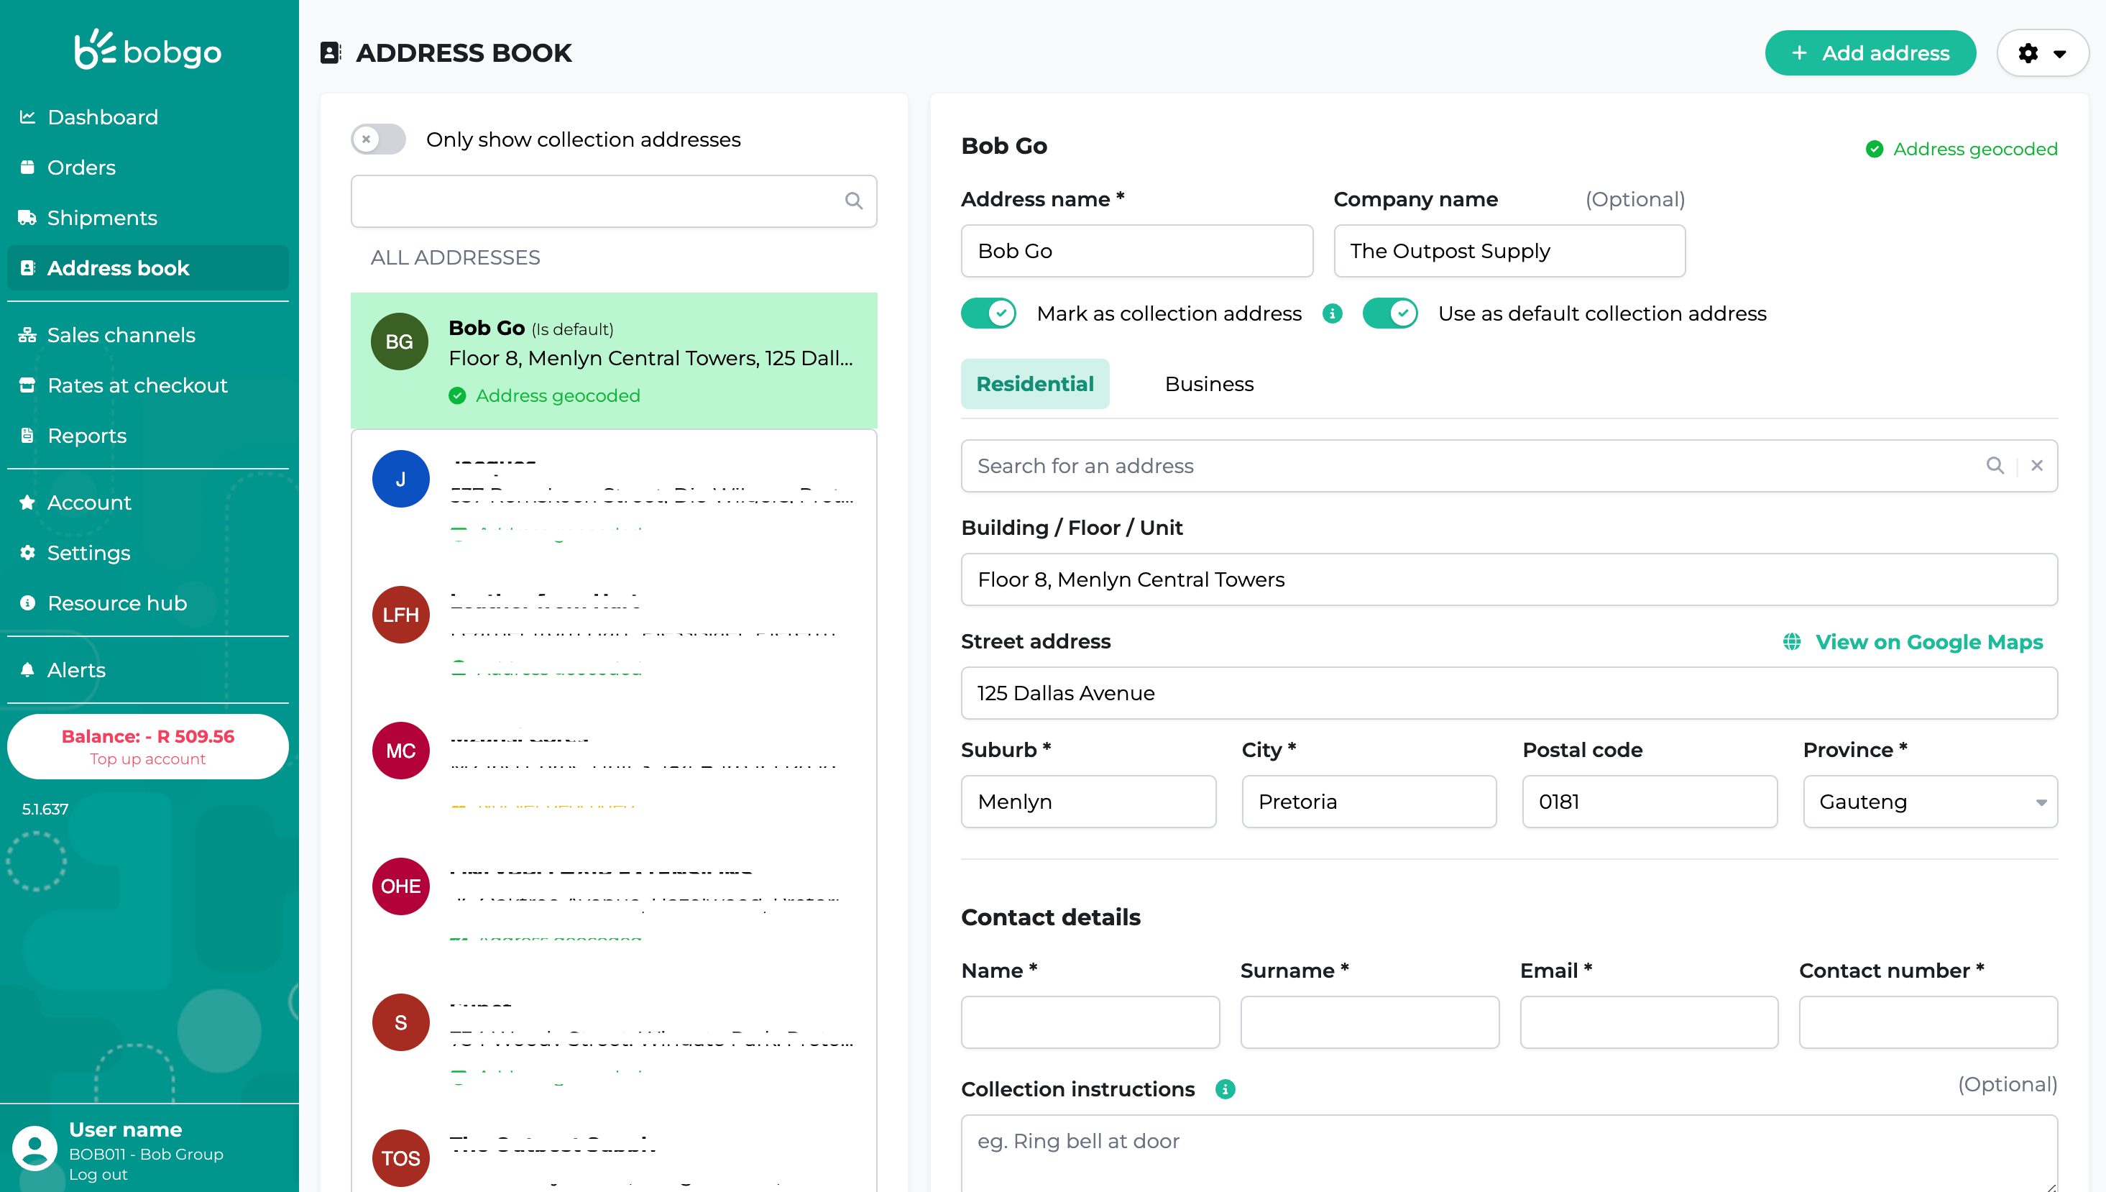Click the blue J avatar entry
The image size is (2106, 1192).
[x=400, y=479]
